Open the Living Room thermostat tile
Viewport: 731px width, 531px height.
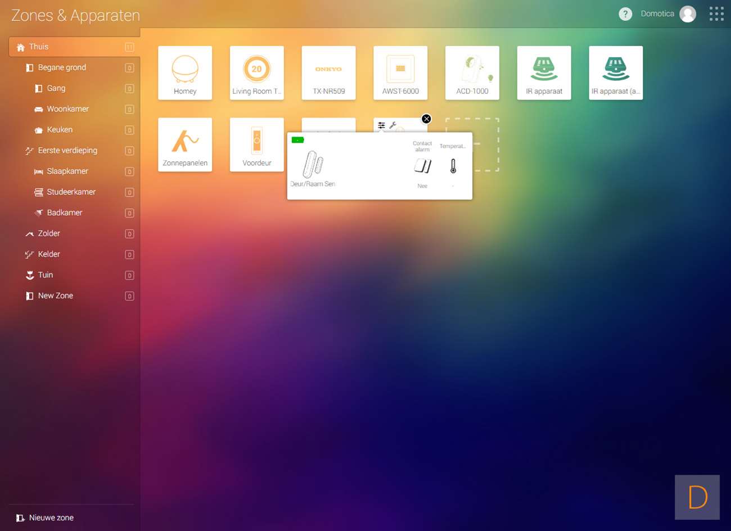pyautogui.click(x=257, y=73)
